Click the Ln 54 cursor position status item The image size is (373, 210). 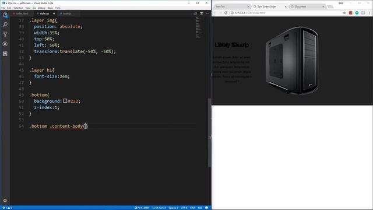coord(159,208)
